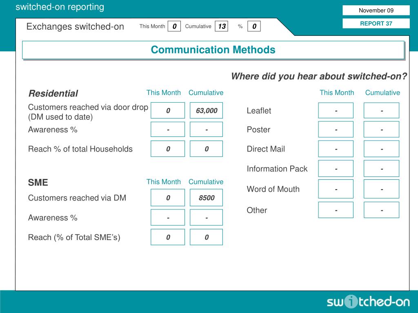
Task: Click Reach of Total SME's Cumulative box
Action: pos(206,237)
